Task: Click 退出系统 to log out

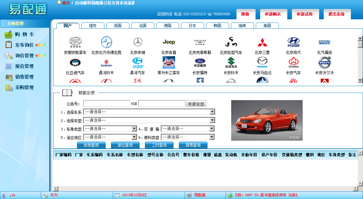Action: pos(337,14)
